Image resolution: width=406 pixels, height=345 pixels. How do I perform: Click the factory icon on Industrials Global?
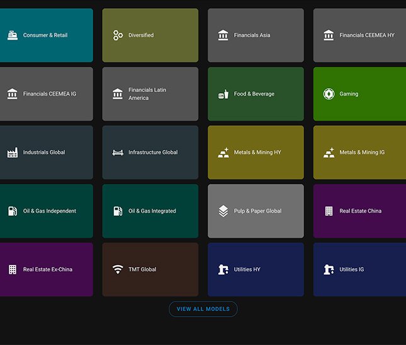(x=12, y=152)
